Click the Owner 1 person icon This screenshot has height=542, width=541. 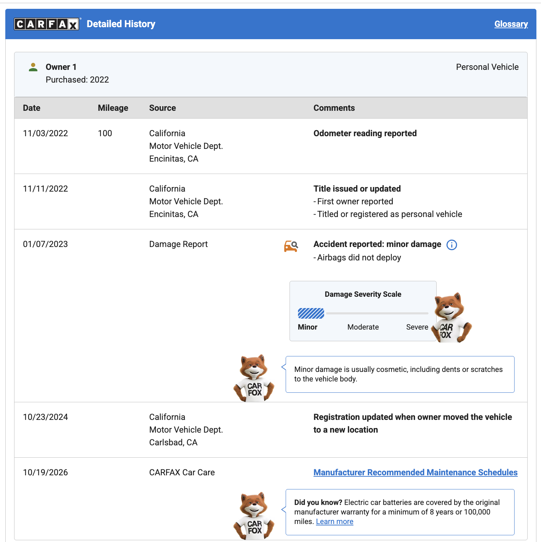pos(33,67)
